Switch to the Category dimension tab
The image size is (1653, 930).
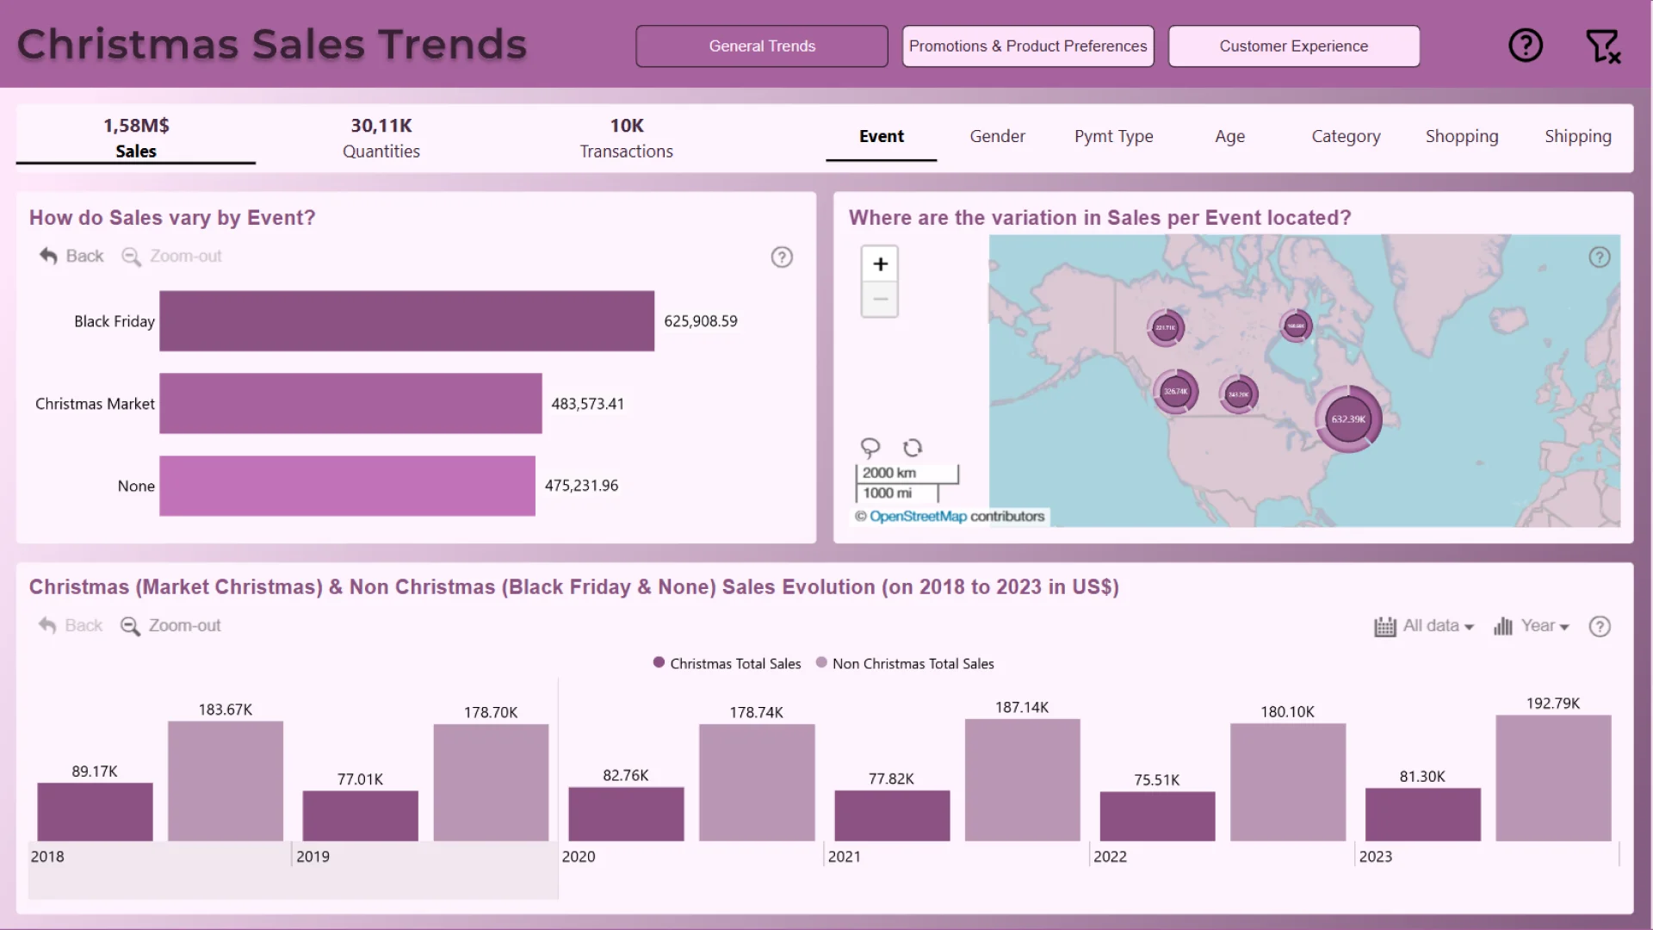(1346, 136)
